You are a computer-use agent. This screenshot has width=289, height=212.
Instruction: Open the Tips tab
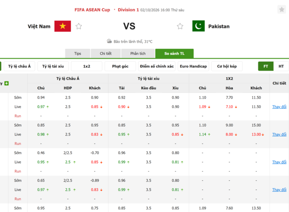[x=78, y=53]
